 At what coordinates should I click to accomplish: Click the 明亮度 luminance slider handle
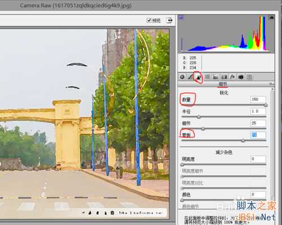(x=182, y=165)
